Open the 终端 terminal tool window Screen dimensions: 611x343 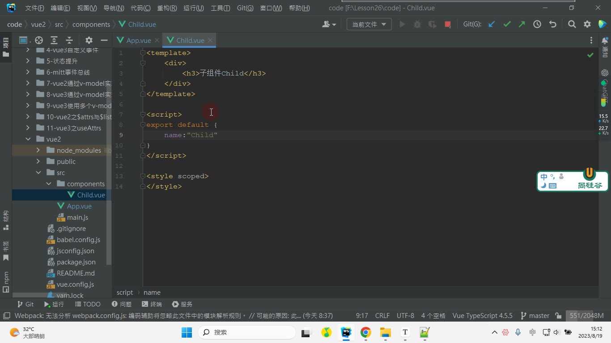coord(152,304)
